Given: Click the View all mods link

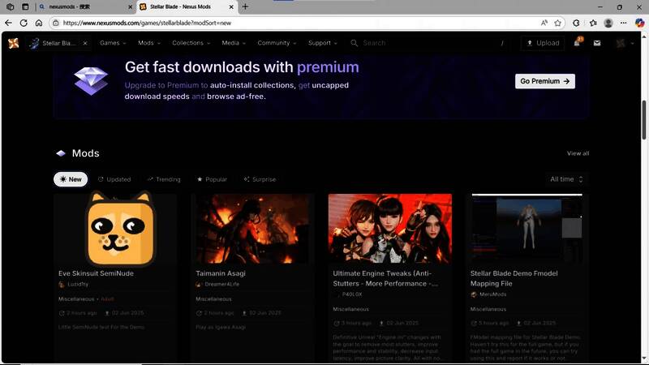Looking at the screenshot, I should point(578,153).
